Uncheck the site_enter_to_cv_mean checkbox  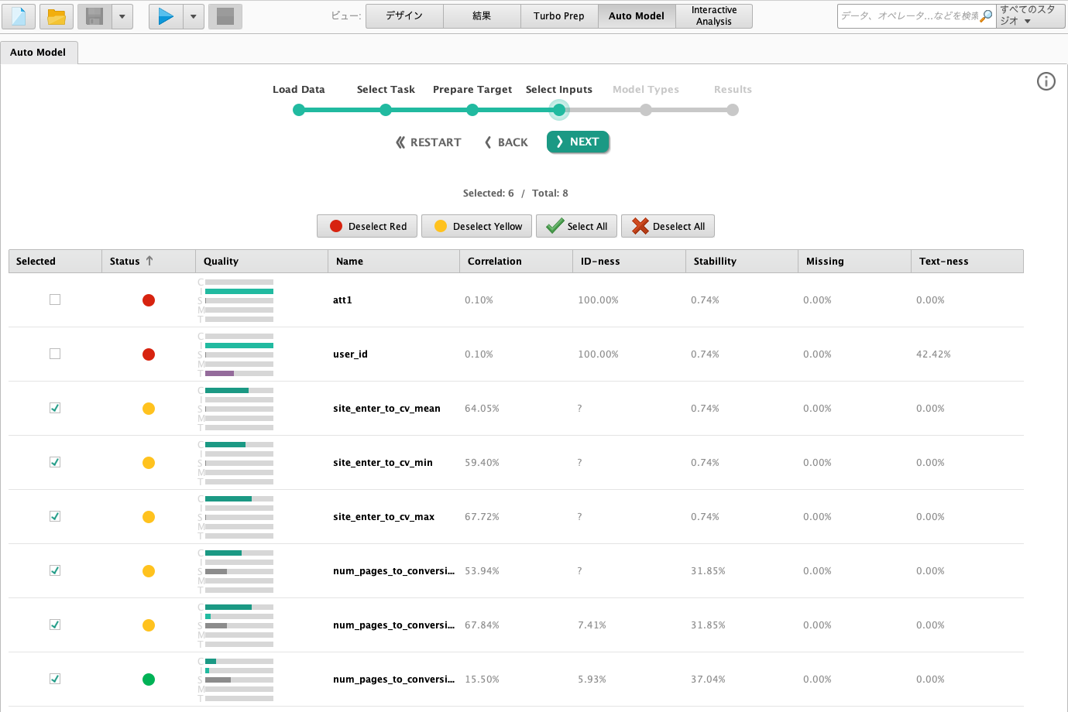coord(55,408)
